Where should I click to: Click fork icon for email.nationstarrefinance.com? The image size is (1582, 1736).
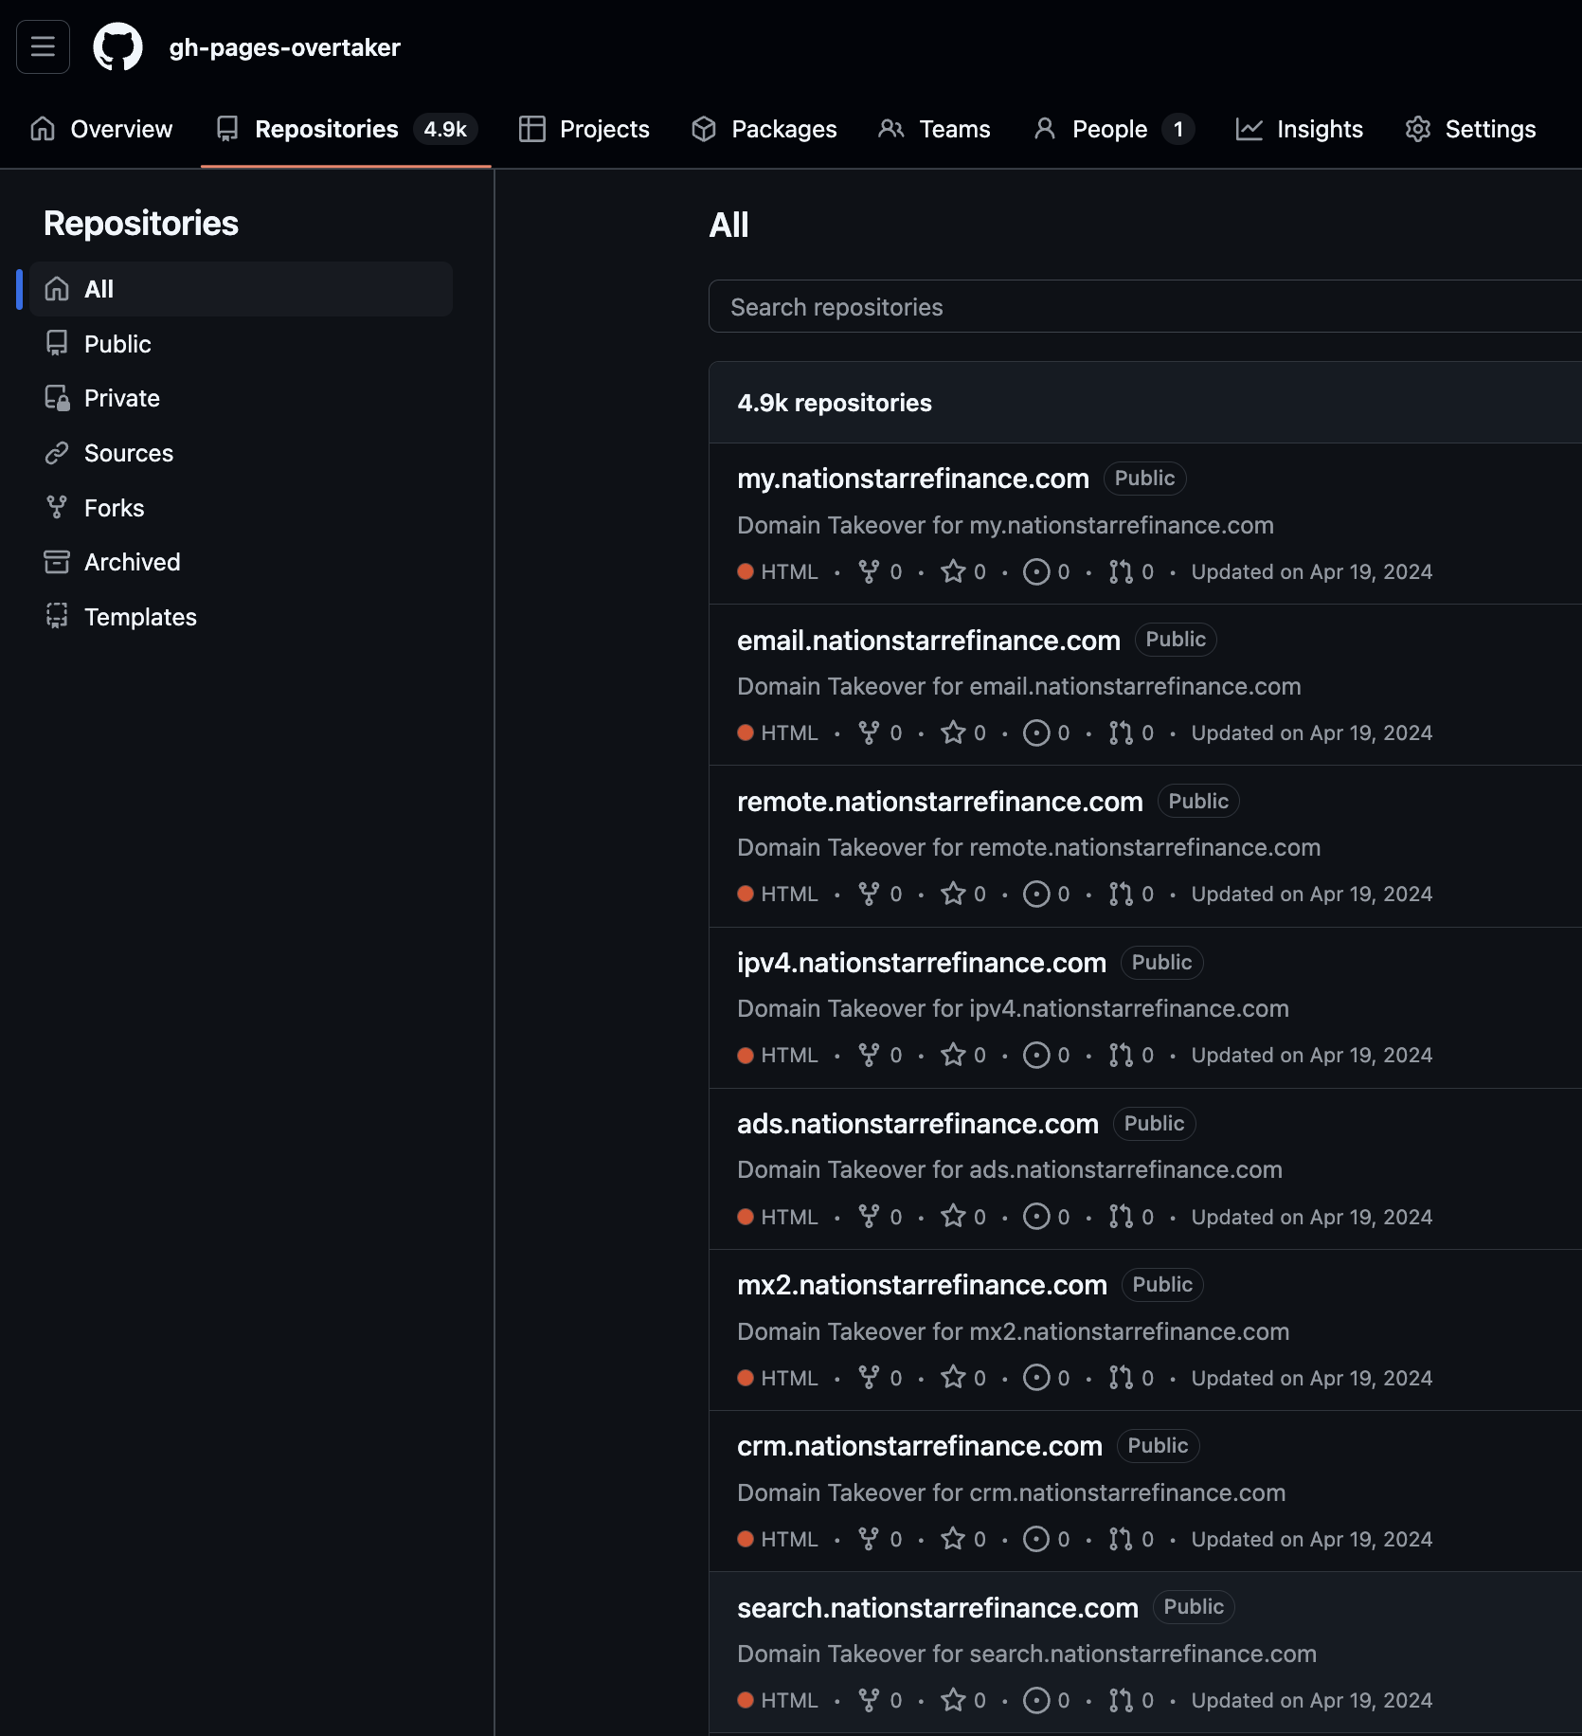(x=869, y=732)
